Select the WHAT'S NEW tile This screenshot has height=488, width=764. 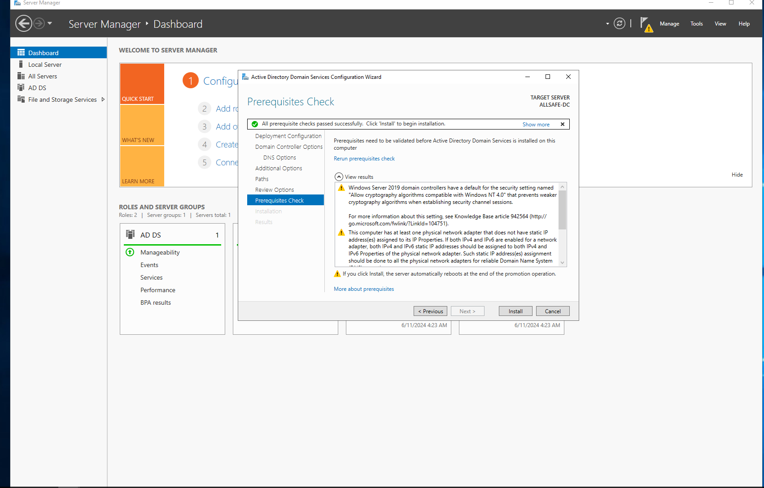click(x=142, y=125)
